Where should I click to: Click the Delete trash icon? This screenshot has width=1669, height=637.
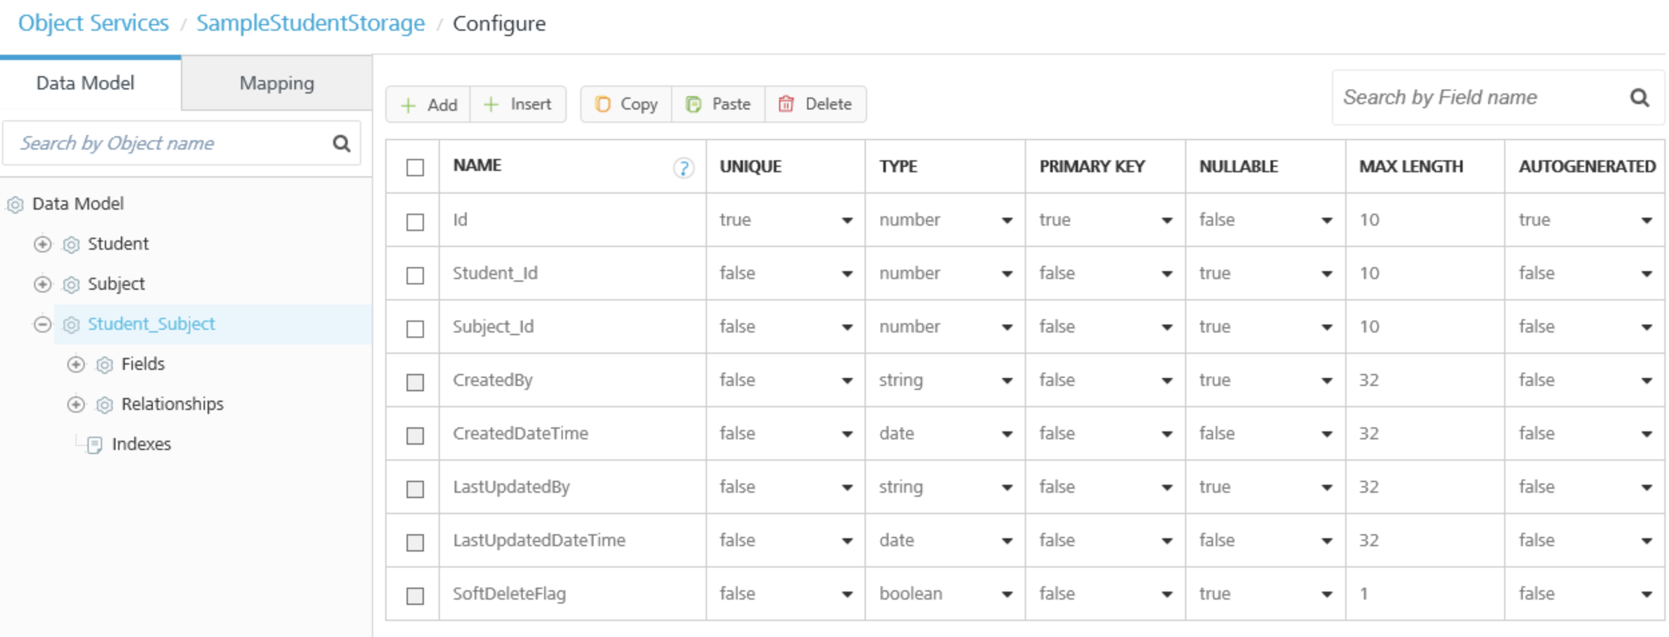[786, 104]
